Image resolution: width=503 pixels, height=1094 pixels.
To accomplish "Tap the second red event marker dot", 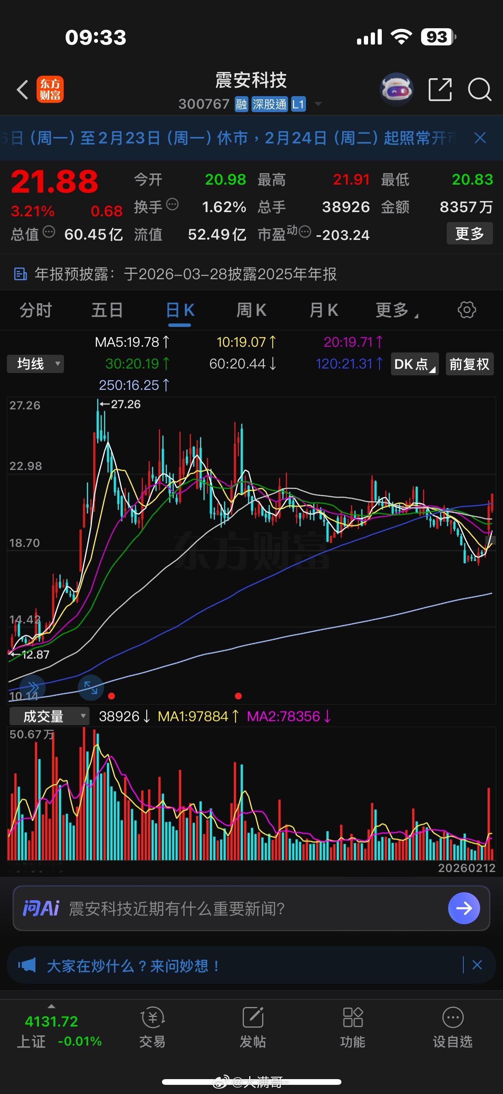I will point(238,696).
